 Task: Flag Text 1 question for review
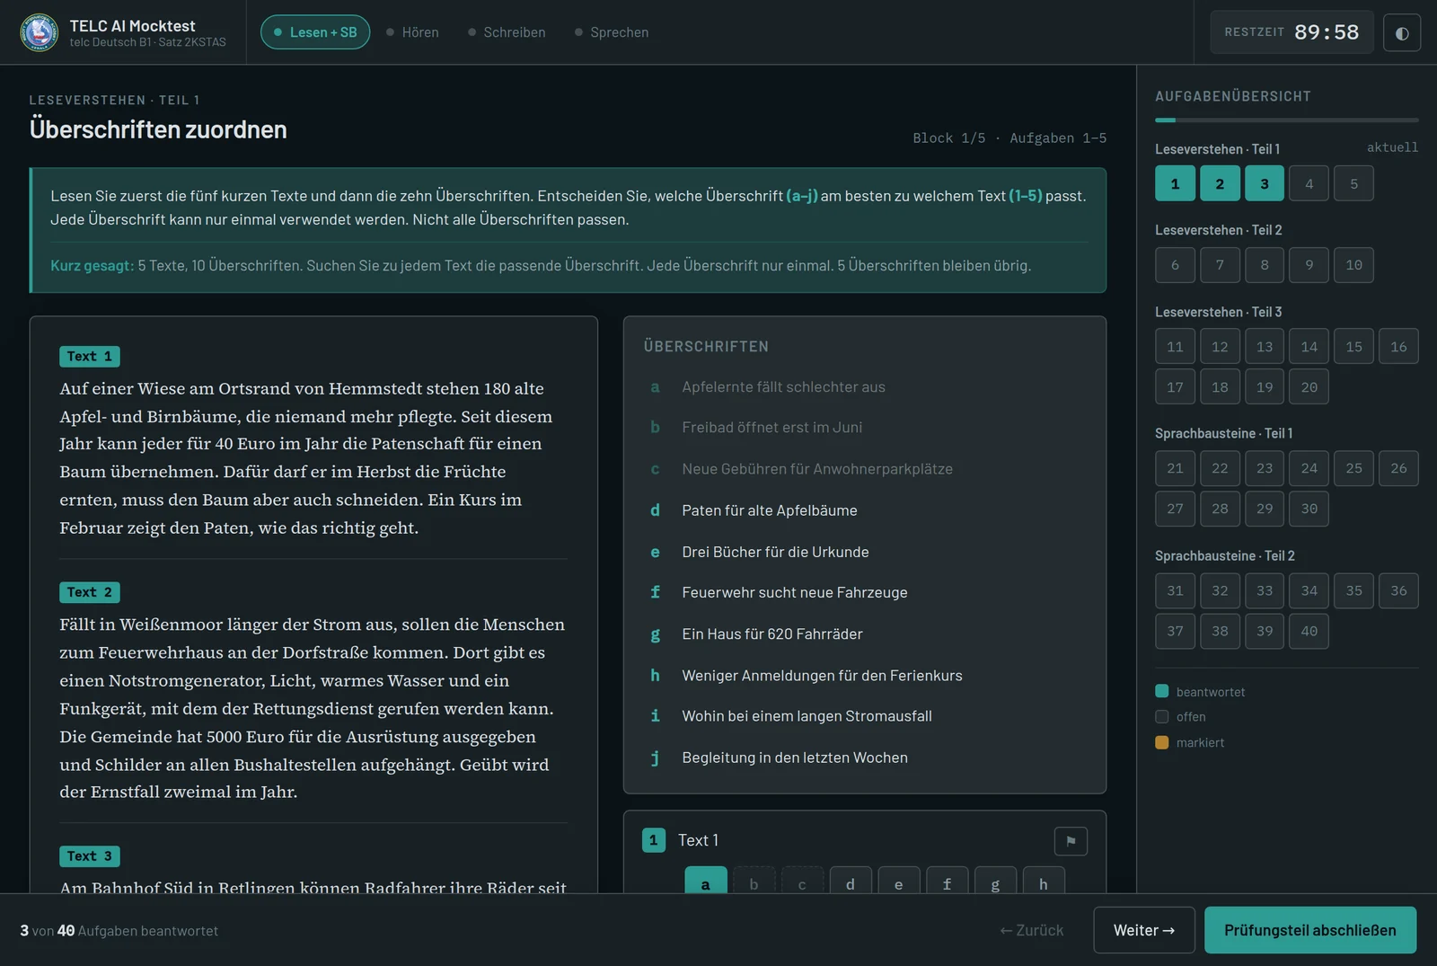1071,841
